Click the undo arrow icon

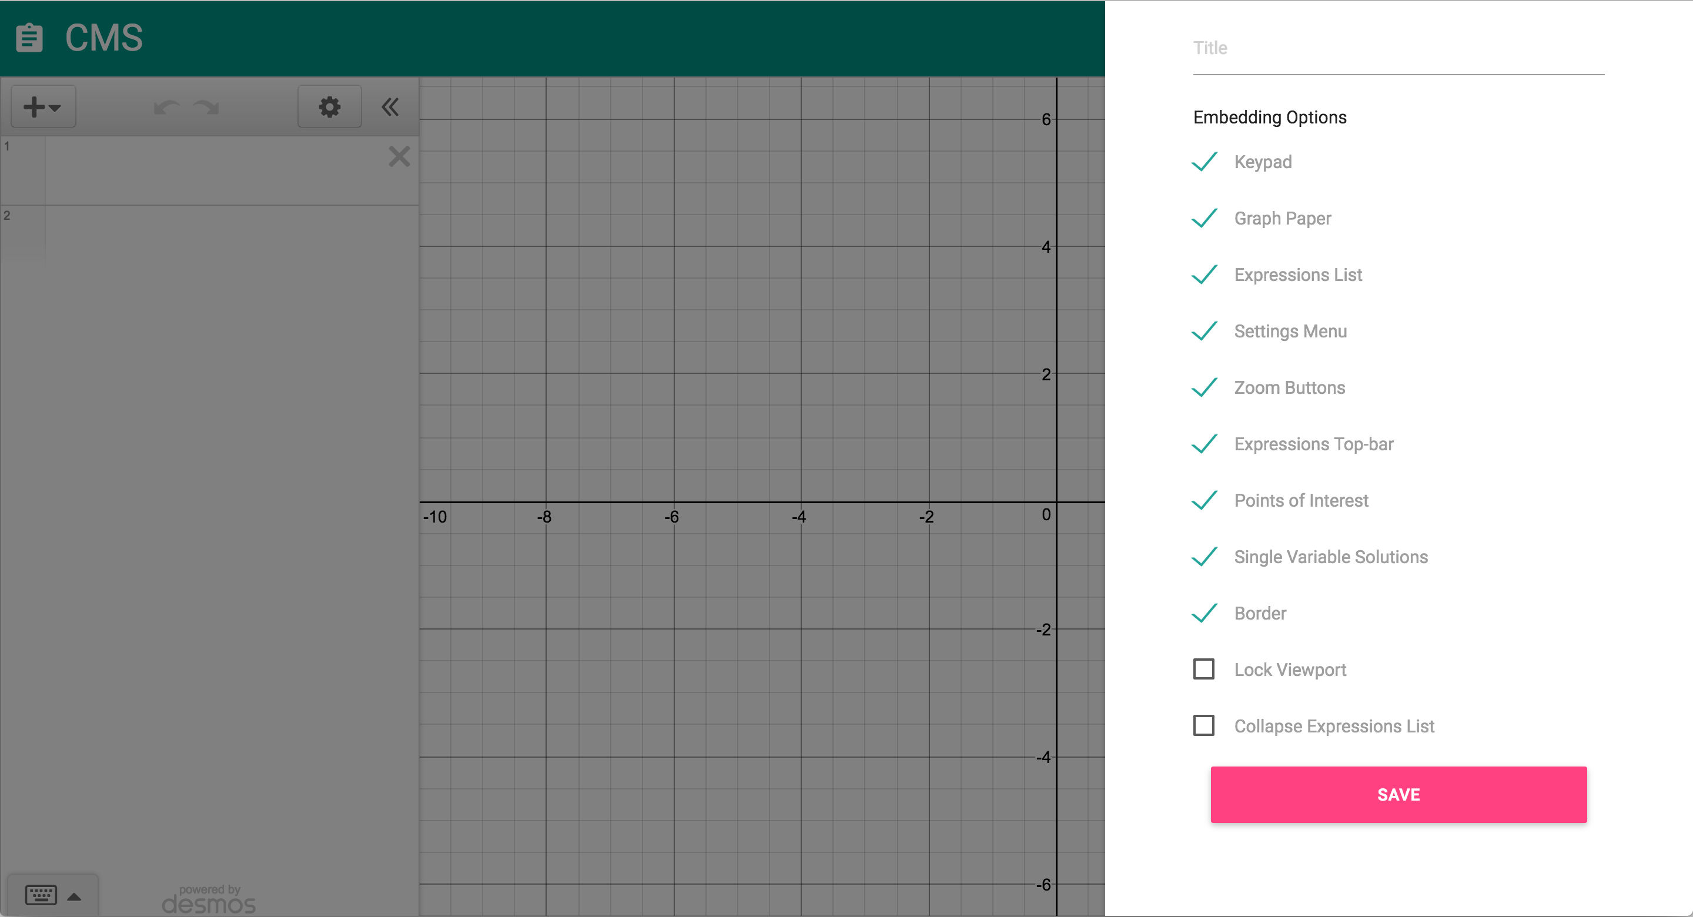coord(166,107)
